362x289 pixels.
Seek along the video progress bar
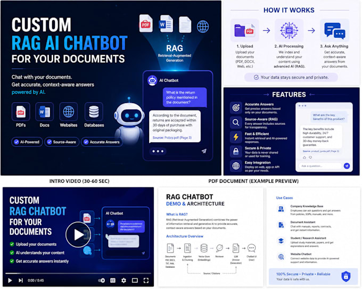(x=78, y=274)
